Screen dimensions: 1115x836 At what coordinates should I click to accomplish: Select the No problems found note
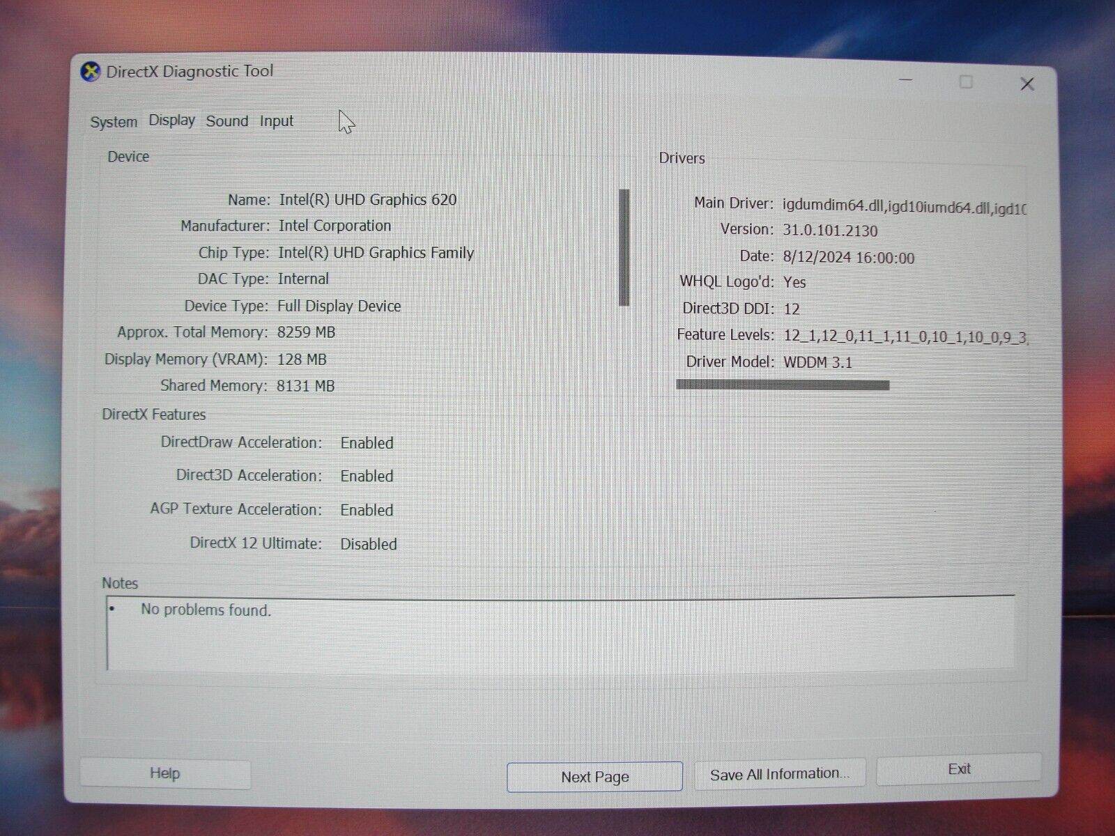[206, 610]
